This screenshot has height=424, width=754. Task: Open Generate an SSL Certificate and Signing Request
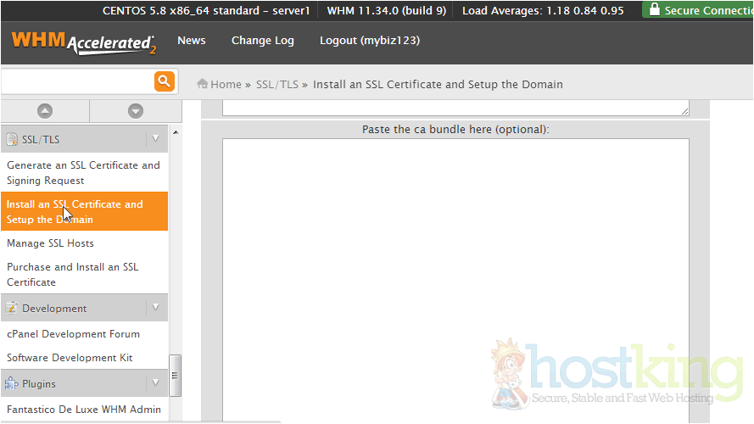pyautogui.click(x=83, y=172)
